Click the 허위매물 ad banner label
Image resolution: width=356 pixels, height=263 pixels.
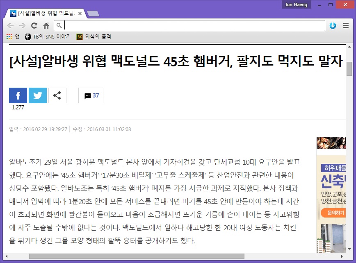[x=333, y=168]
